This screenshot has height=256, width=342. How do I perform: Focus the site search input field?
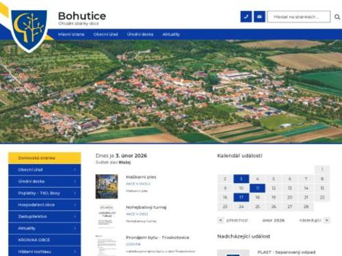(299, 16)
